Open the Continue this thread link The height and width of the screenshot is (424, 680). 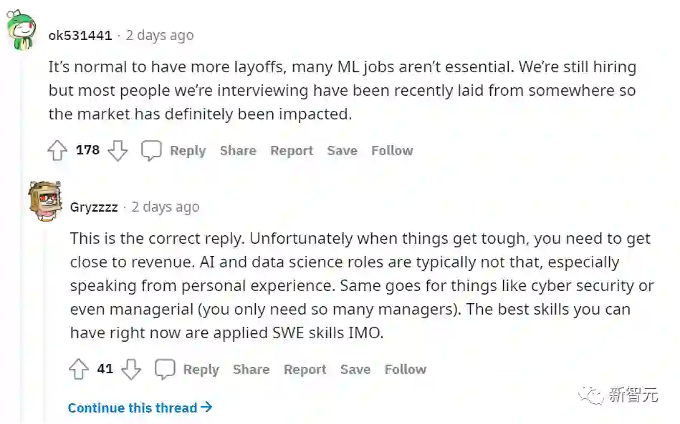(140, 408)
